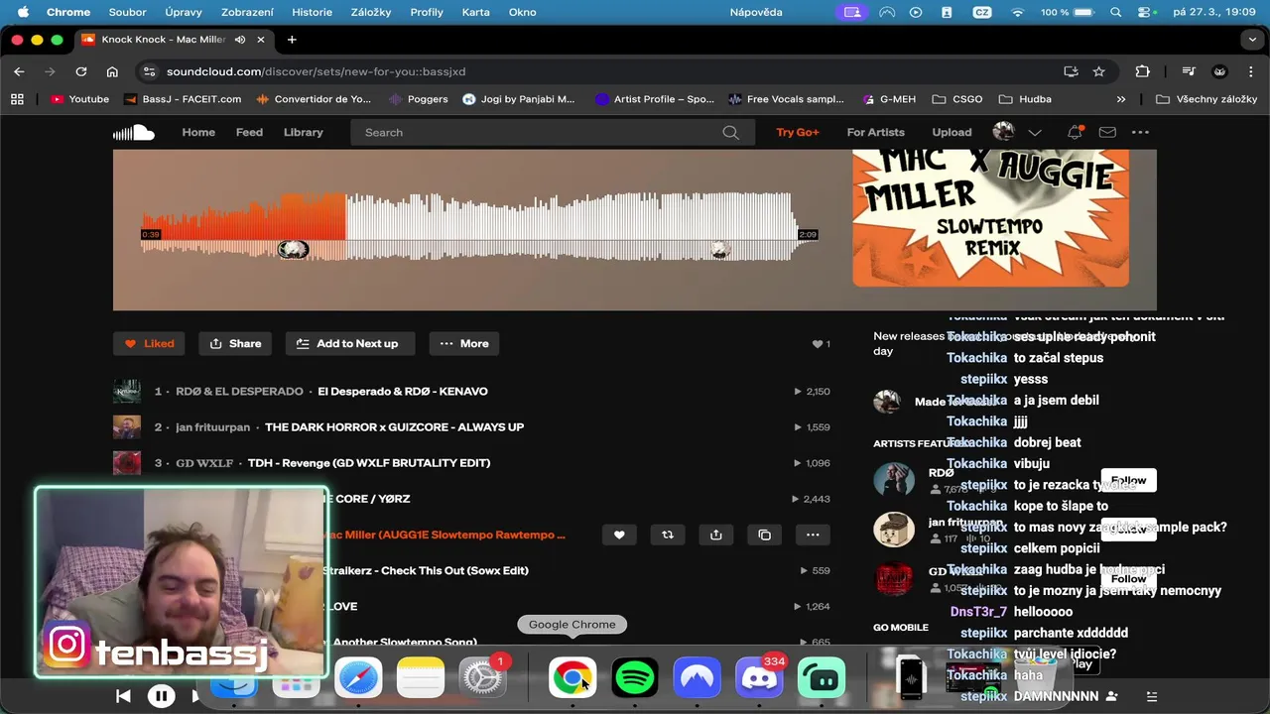Skip to previous track in player
The image size is (1270, 714).
123,696
